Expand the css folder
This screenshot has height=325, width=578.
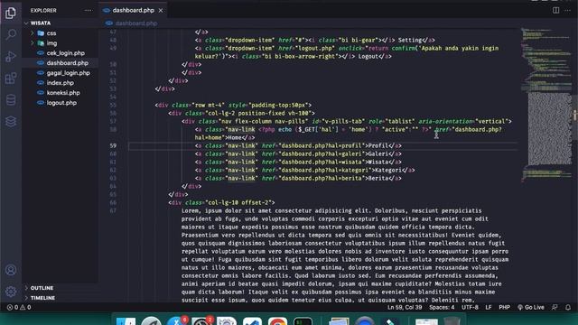tap(51, 33)
